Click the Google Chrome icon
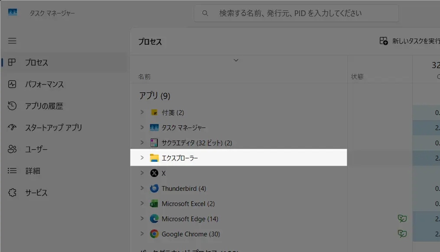This screenshot has height=252, width=440. coord(154,234)
